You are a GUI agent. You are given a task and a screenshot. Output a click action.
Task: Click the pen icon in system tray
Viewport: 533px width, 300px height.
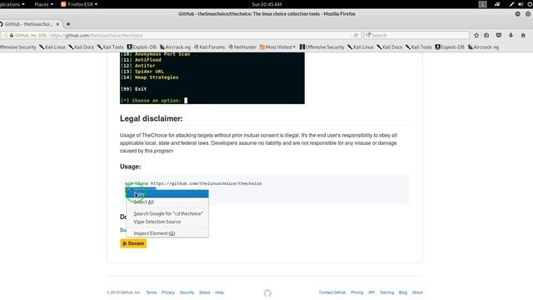(x=511, y=4)
